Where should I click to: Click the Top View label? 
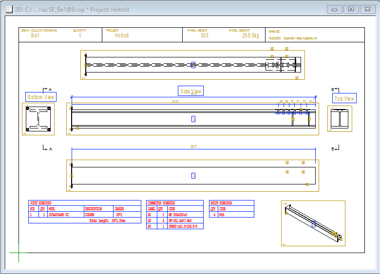(x=344, y=98)
